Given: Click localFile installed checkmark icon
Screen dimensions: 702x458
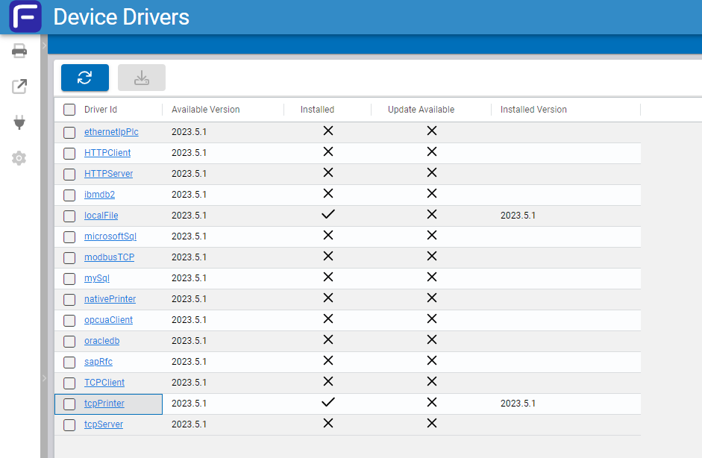Looking at the screenshot, I should [328, 214].
